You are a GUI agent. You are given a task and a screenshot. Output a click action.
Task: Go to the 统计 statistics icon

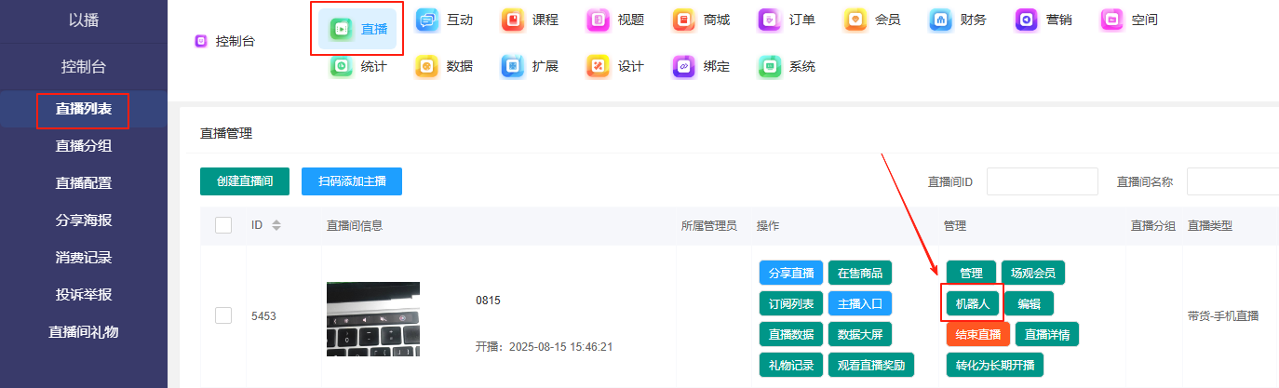(x=342, y=66)
